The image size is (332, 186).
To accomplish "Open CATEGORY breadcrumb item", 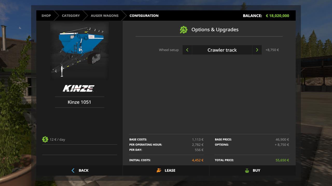I will click(x=71, y=16).
